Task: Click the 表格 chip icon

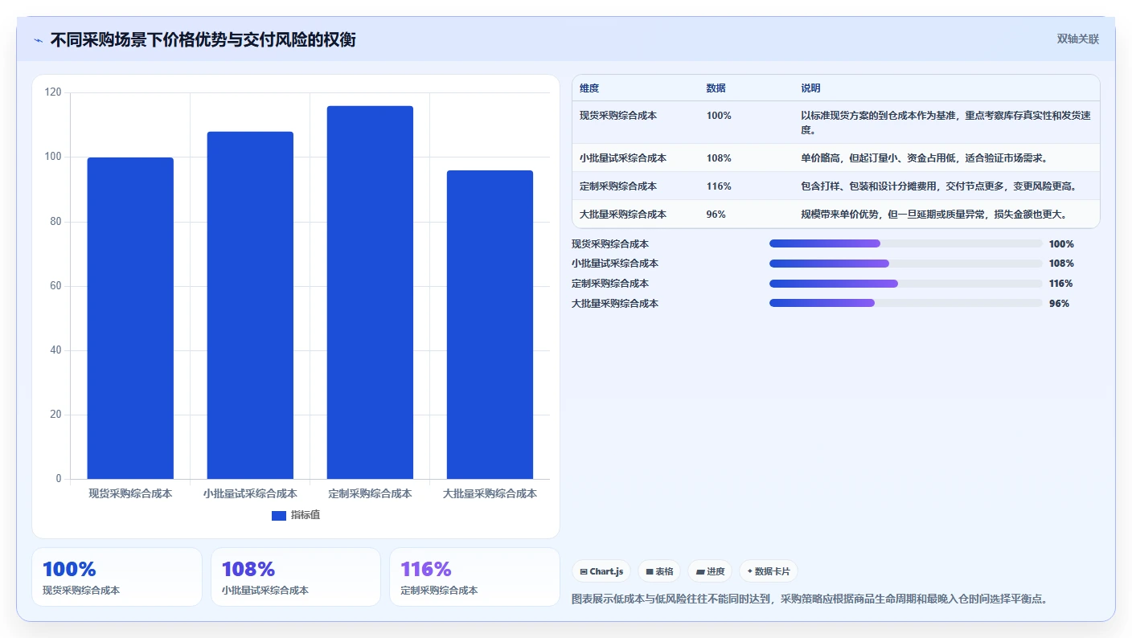Action: click(650, 571)
